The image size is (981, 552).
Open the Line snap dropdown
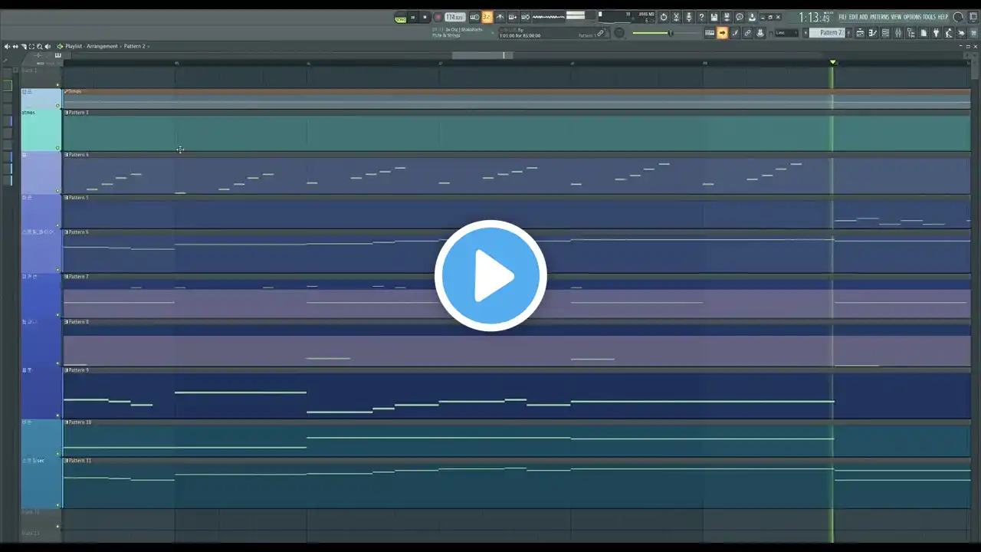786,32
